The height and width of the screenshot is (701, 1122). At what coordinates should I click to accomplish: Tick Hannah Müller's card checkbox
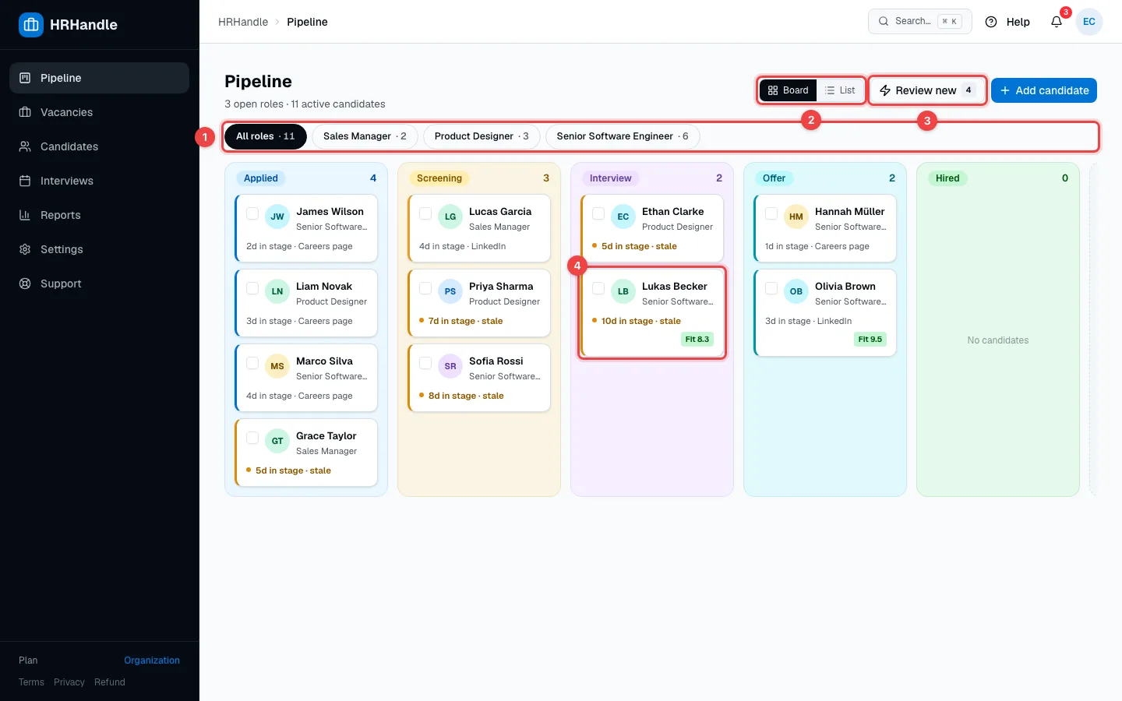click(771, 213)
